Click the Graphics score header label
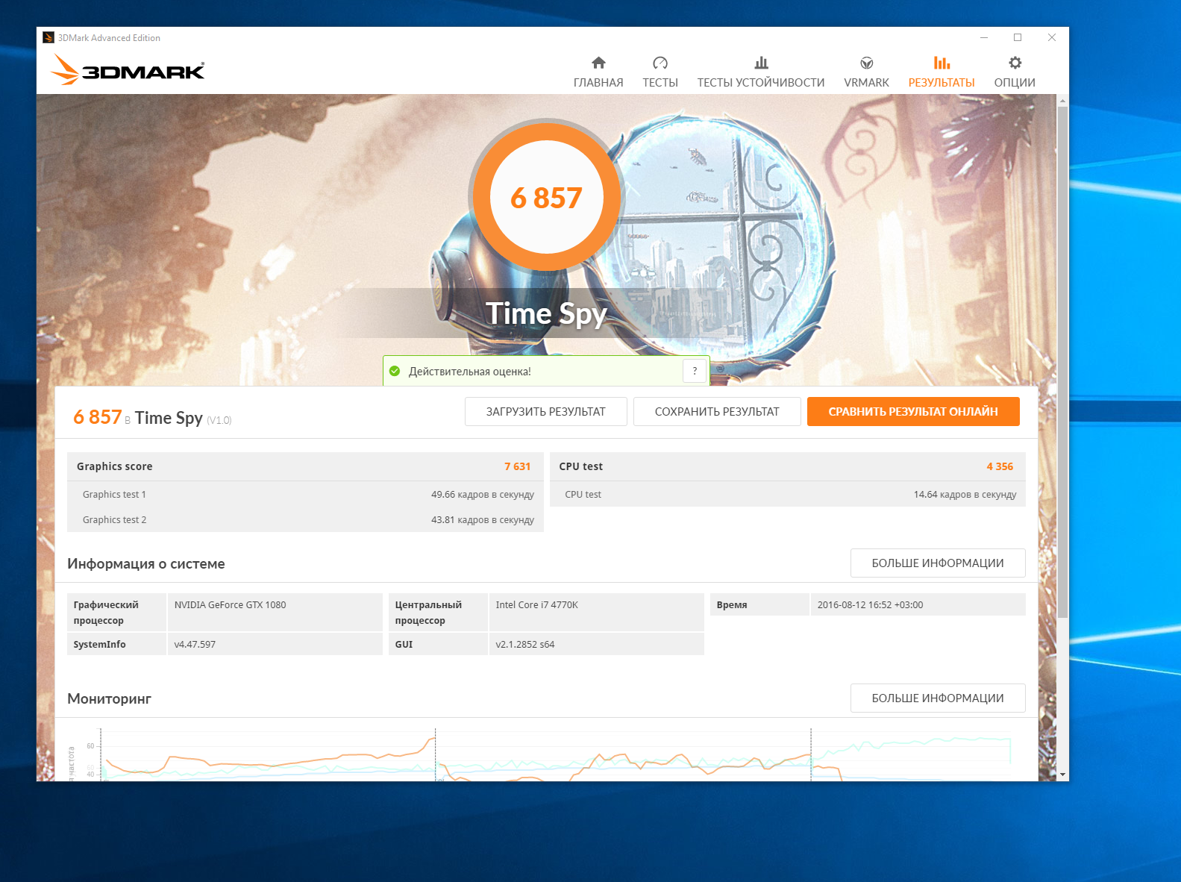 pyautogui.click(x=114, y=466)
